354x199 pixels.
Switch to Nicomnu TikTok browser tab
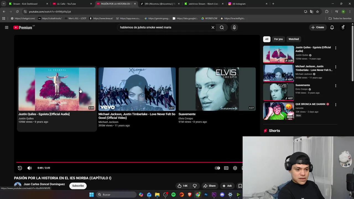coord(160,4)
